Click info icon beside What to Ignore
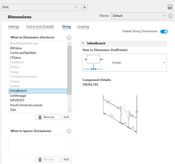Viewport: 175px width, 164px height. (69, 131)
